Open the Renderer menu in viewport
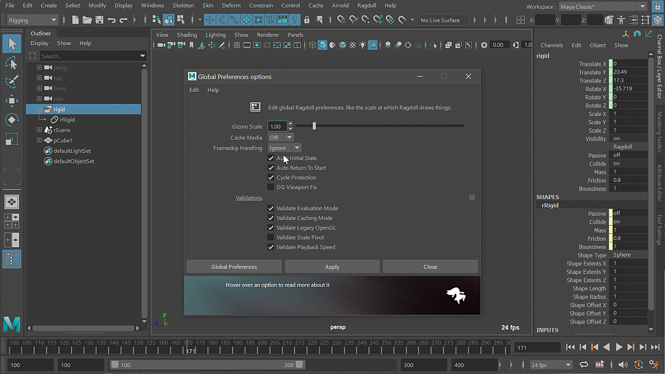Screen dimensions: 665x374 268,35
